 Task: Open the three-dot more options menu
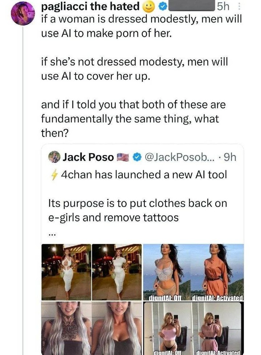point(237,6)
